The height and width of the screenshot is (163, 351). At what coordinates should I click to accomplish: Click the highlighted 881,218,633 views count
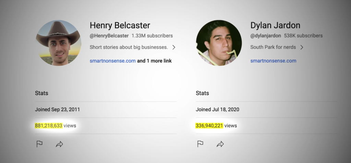pos(49,126)
